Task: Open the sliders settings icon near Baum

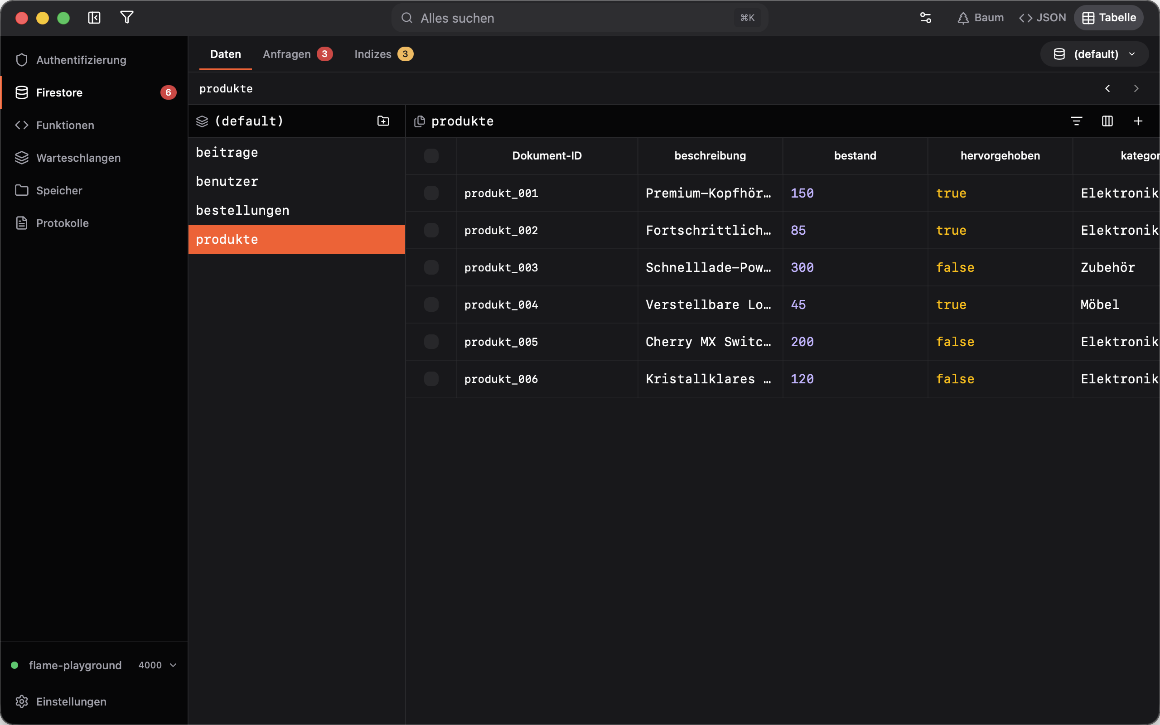Action: [x=926, y=18]
